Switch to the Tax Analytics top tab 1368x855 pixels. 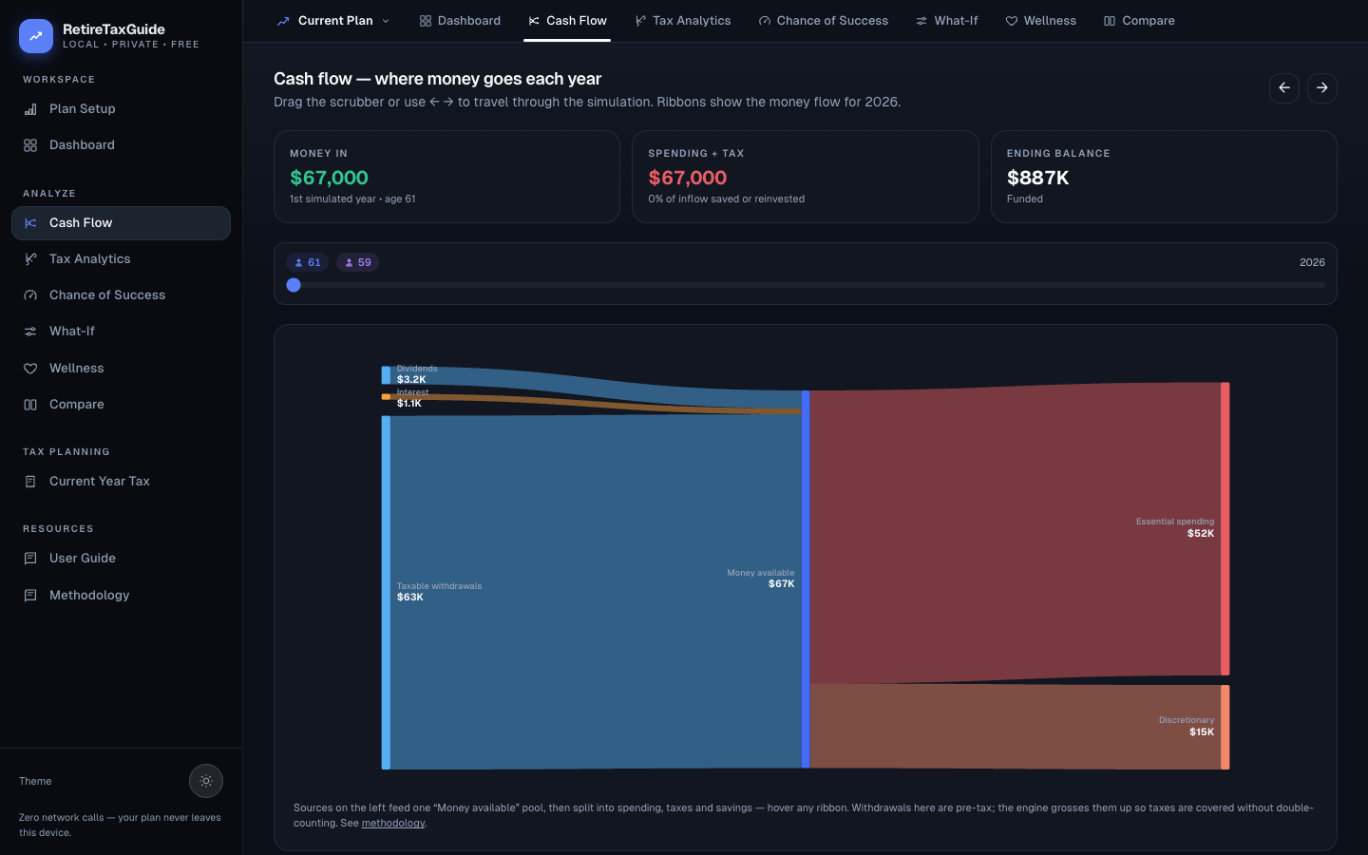(683, 21)
